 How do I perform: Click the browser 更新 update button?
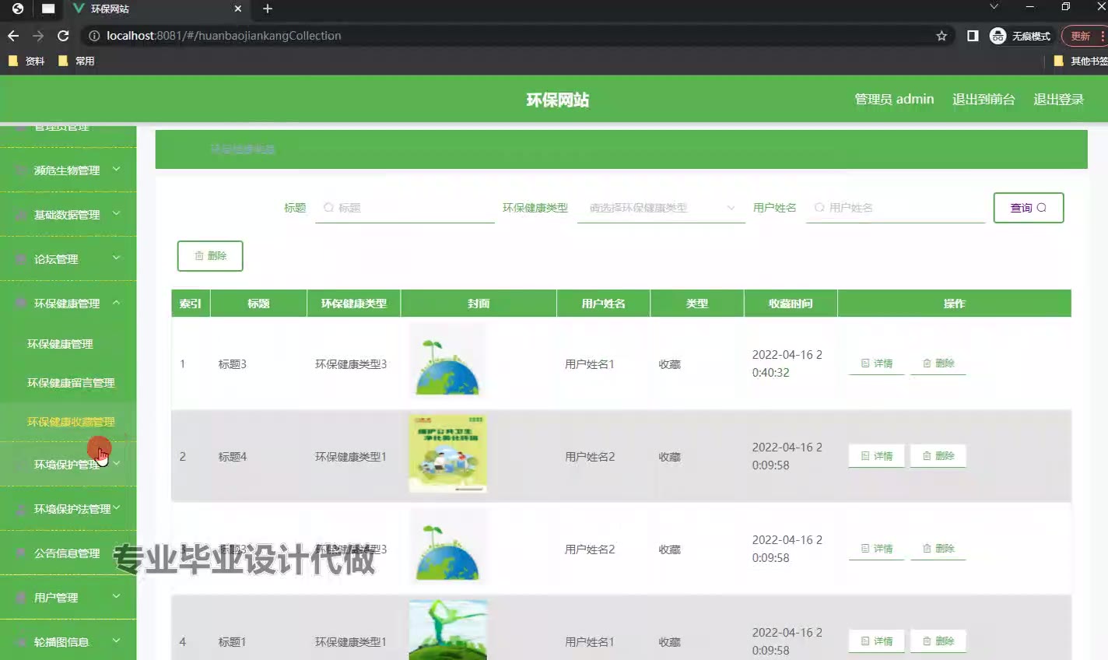pos(1084,36)
